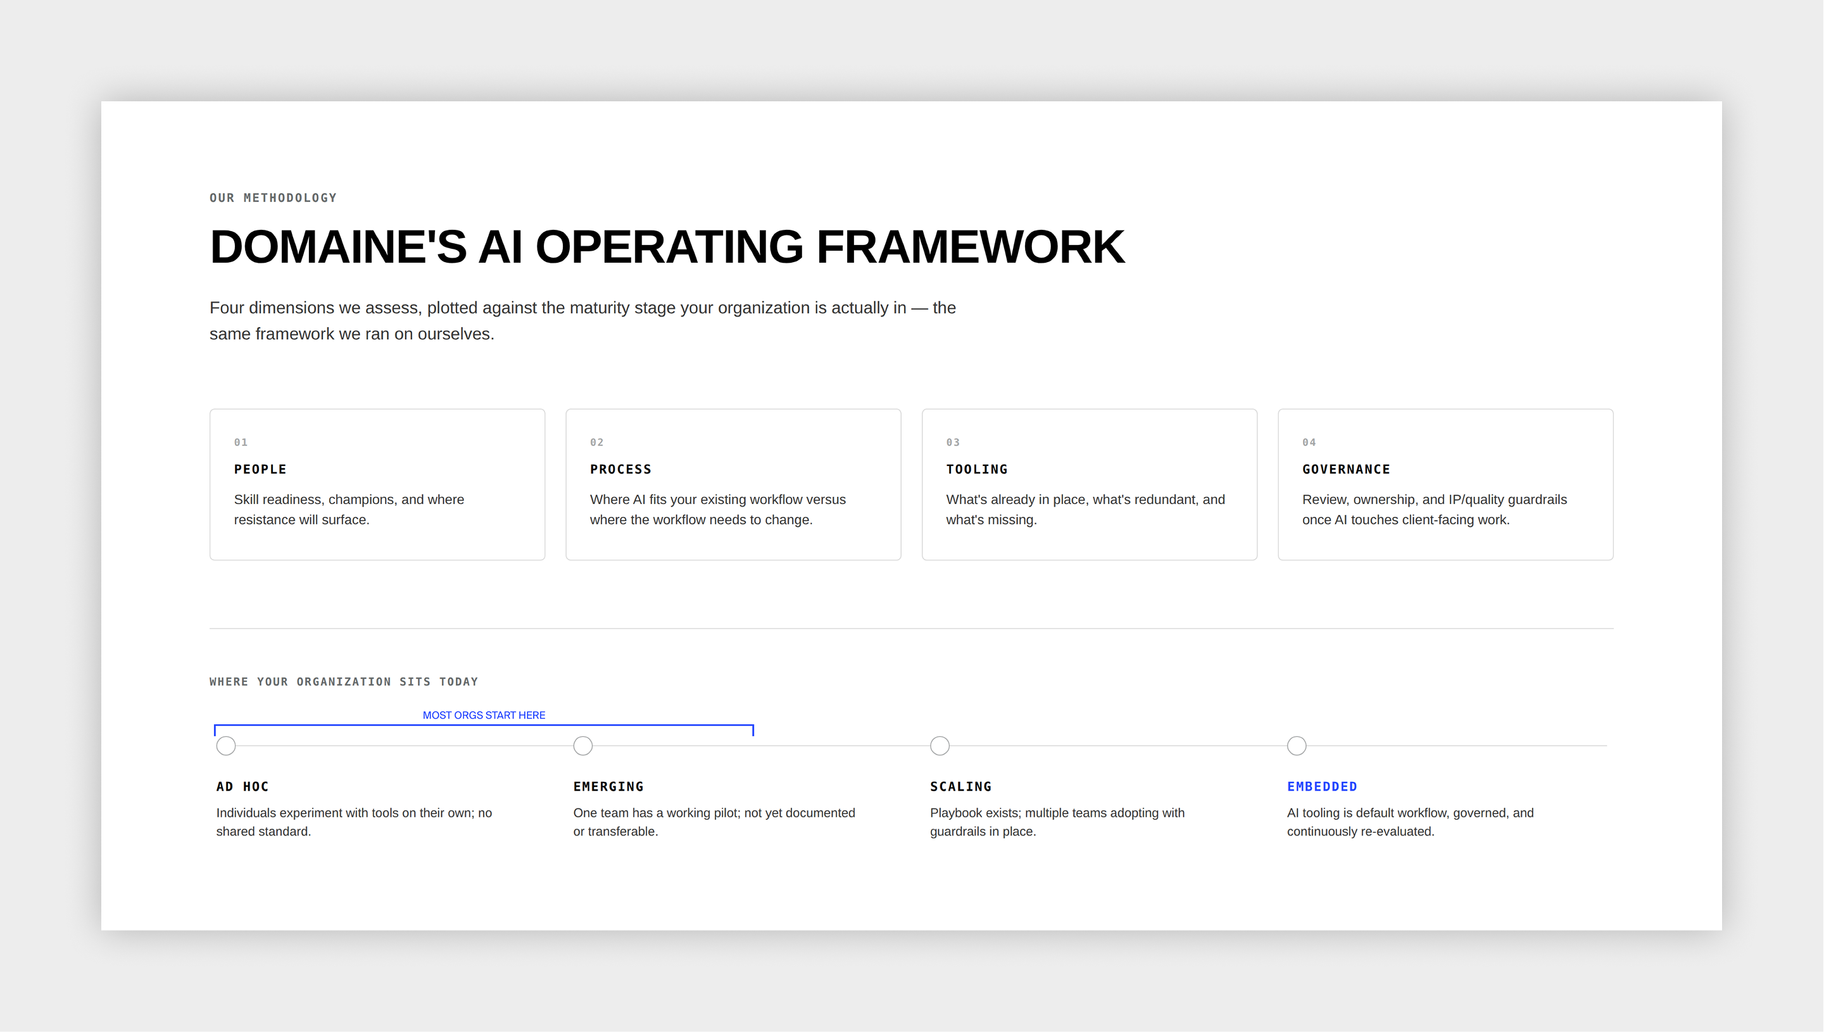Click the 'Where AI fits your existing workflow' text
The height and width of the screenshot is (1032, 1824).
pos(718,510)
